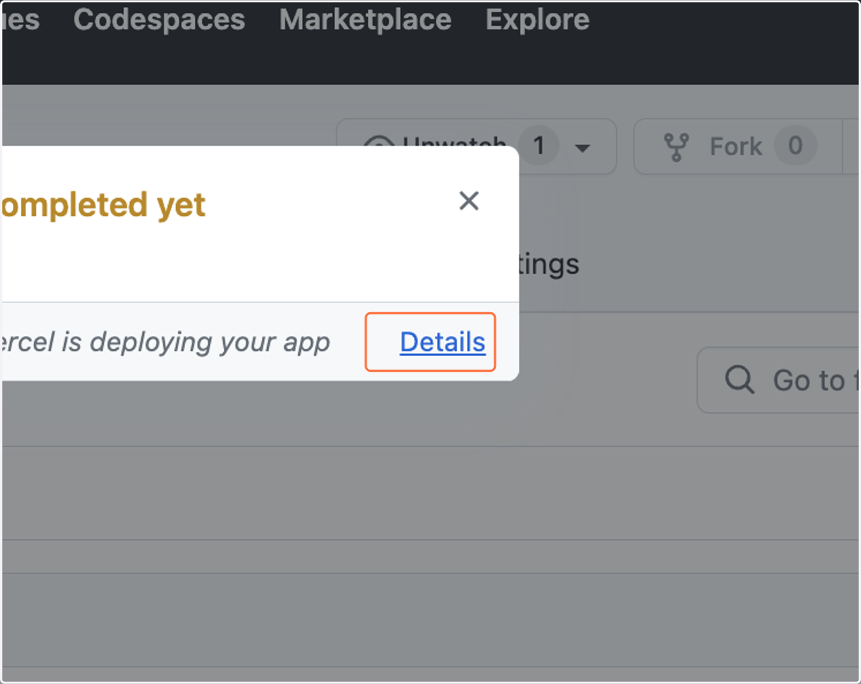This screenshot has width=861, height=684.
Task: Open Marketplace in the top navigation
Action: coord(365,19)
